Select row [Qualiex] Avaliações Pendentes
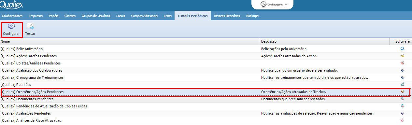This screenshot has width=412, height=125. 206,113
